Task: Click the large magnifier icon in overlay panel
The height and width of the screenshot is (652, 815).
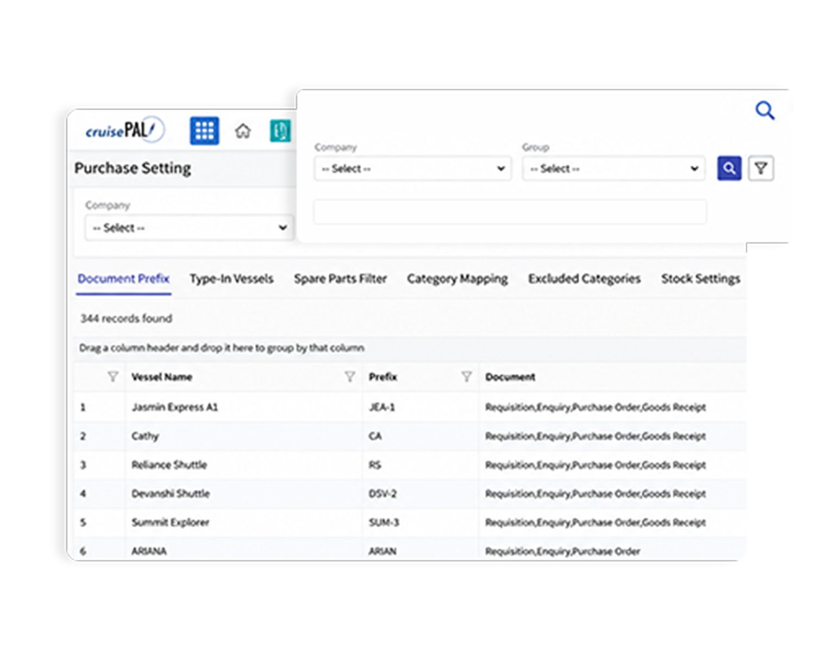Action: coord(765,110)
